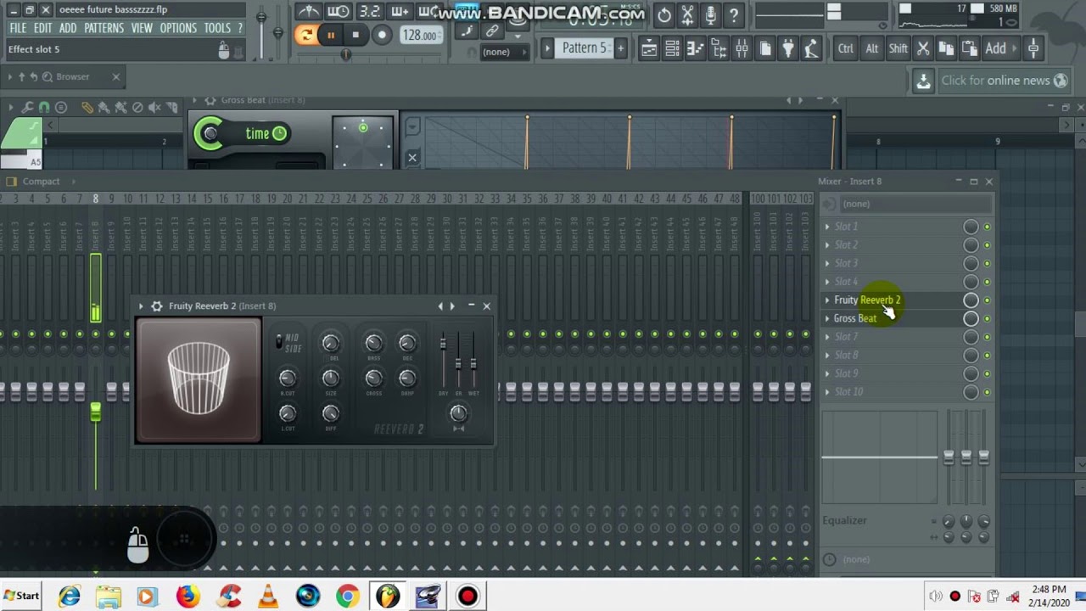This screenshot has width=1086, height=611.
Task: Click the Paste clipboard icon
Action: tap(968, 49)
